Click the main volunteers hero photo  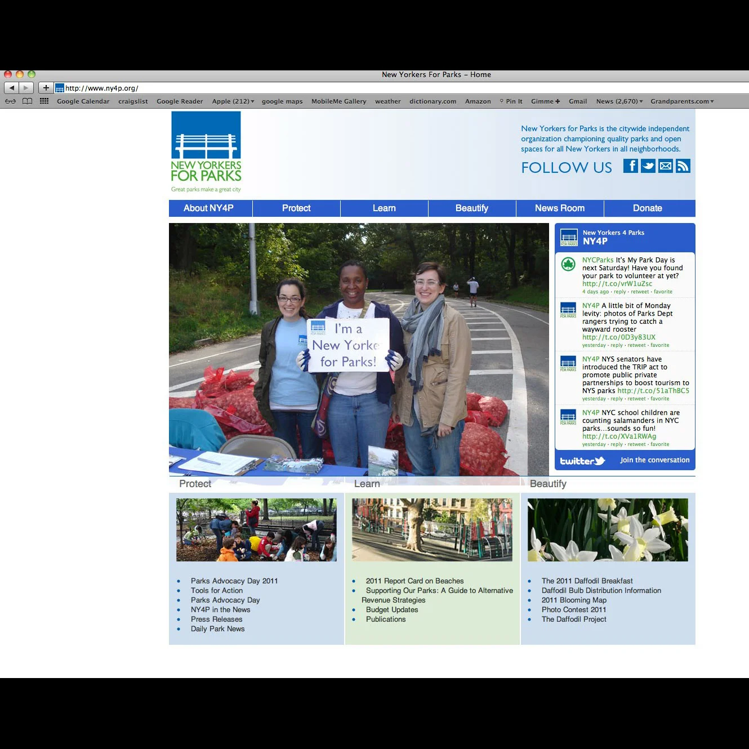359,350
